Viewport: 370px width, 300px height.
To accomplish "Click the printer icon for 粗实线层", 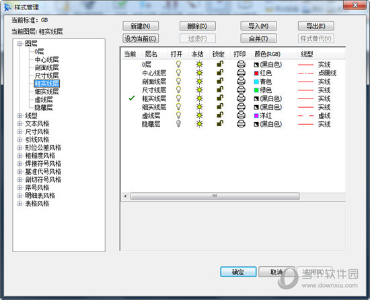I will 241,98.
